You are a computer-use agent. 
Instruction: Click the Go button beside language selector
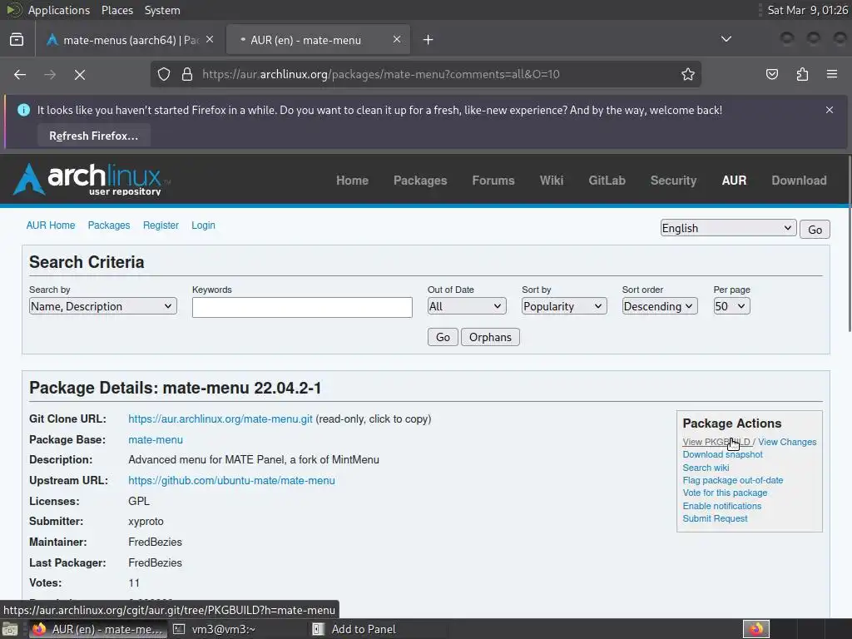815,230
